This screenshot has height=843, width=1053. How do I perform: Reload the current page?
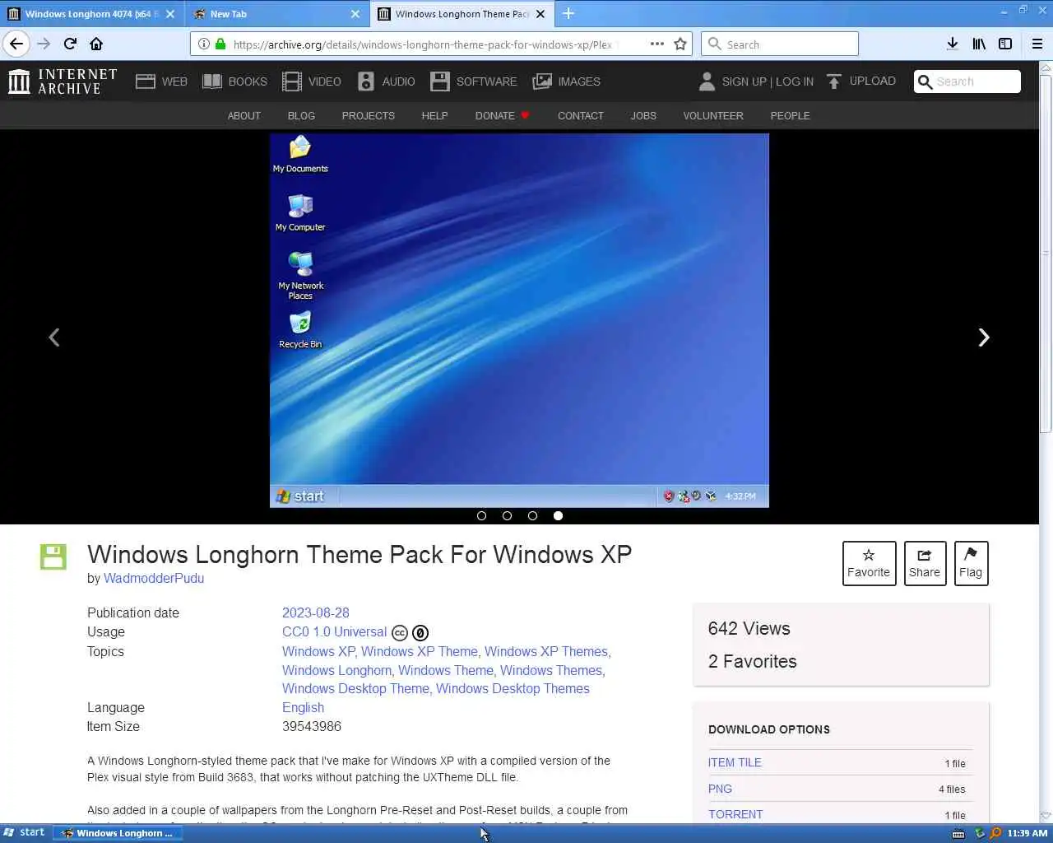tap(70, 44)
